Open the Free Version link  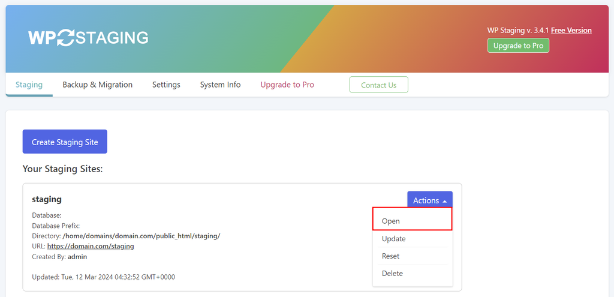(571, 31)
